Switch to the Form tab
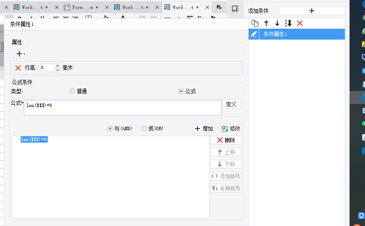 click(81, 7)
